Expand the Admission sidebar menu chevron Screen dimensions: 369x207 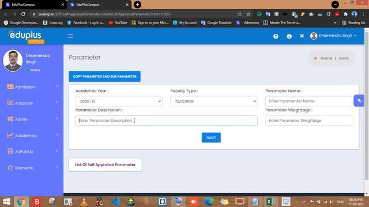click(57, 86)
